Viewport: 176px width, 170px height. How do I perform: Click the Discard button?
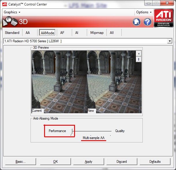click(x=122, y=162)
